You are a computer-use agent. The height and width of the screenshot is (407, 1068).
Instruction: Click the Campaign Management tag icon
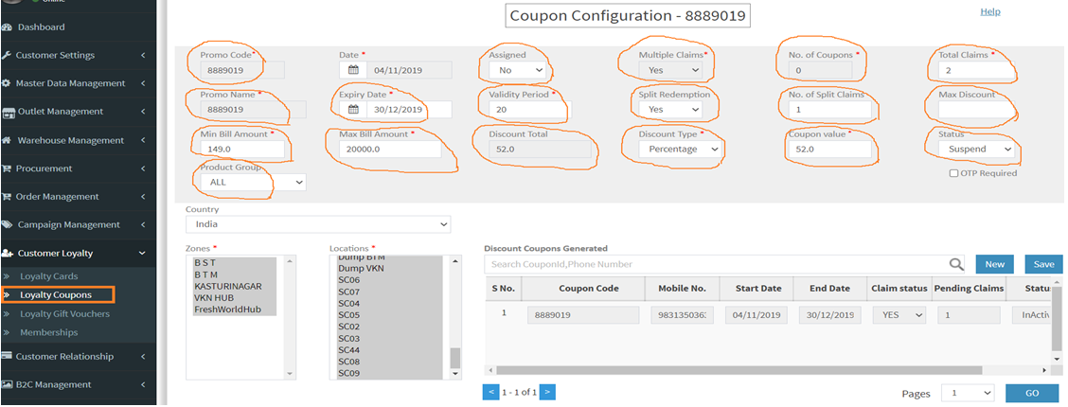coord(6,224)
